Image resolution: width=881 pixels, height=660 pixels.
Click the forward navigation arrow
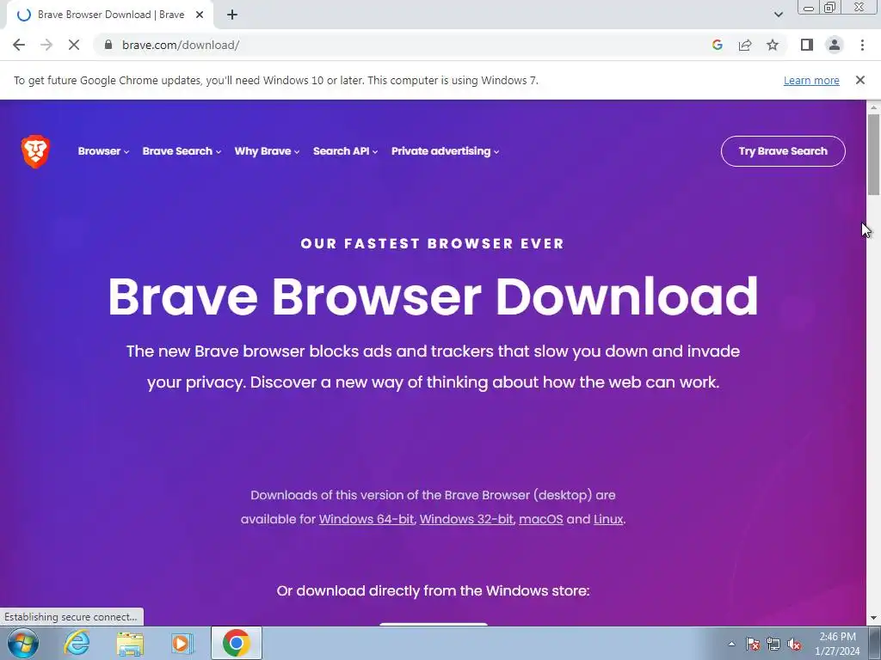(46, 45)
